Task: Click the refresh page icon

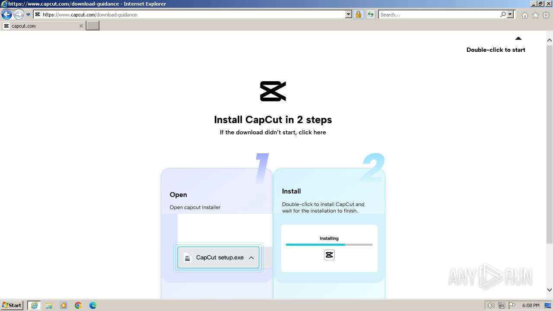Action: pyautogui.click(x=371, y=14)
